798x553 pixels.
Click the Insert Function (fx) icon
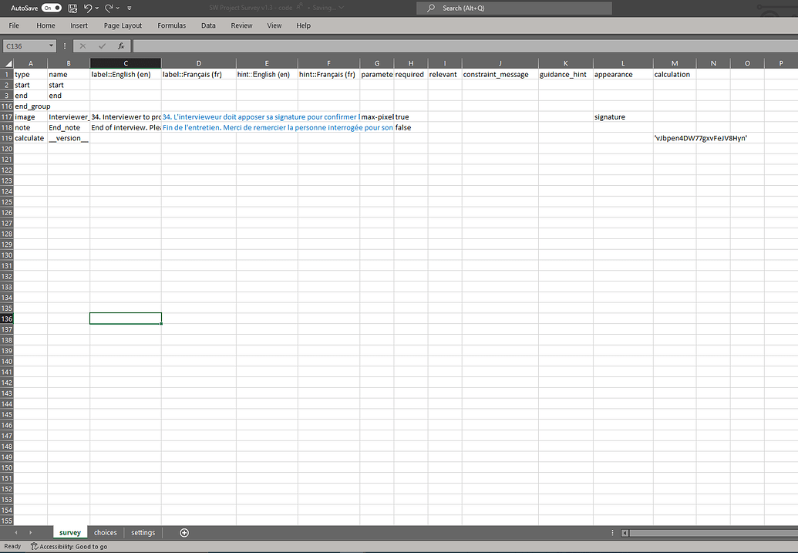(x=121, y=46)
